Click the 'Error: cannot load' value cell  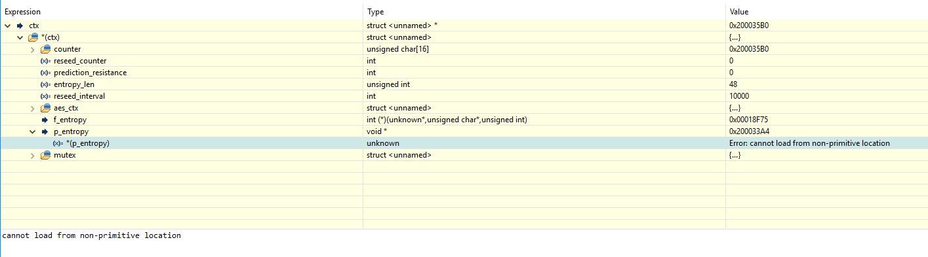[x=809, y=143]
